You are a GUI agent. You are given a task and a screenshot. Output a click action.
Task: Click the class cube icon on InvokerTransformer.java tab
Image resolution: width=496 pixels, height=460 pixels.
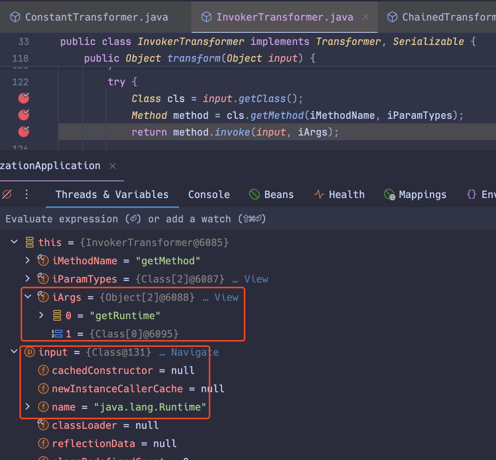[x=206, y=17]
